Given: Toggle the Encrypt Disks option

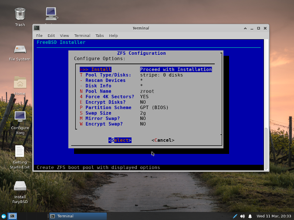Looking at the screenshot, I should point(105,102).
